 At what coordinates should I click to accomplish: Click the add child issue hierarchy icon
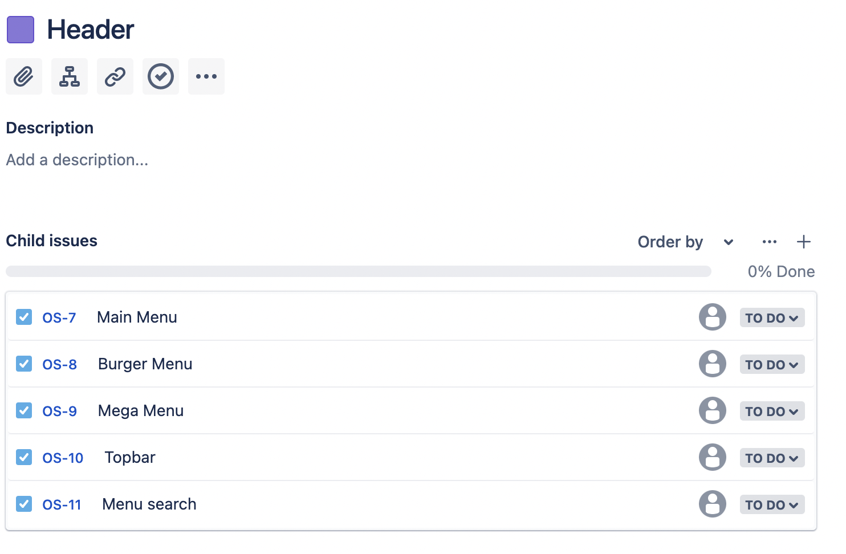click(x=70, y=76)
